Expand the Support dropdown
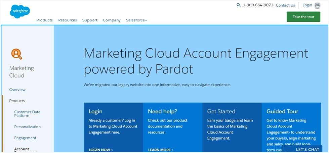329x153 pixels. click(90, 20)
